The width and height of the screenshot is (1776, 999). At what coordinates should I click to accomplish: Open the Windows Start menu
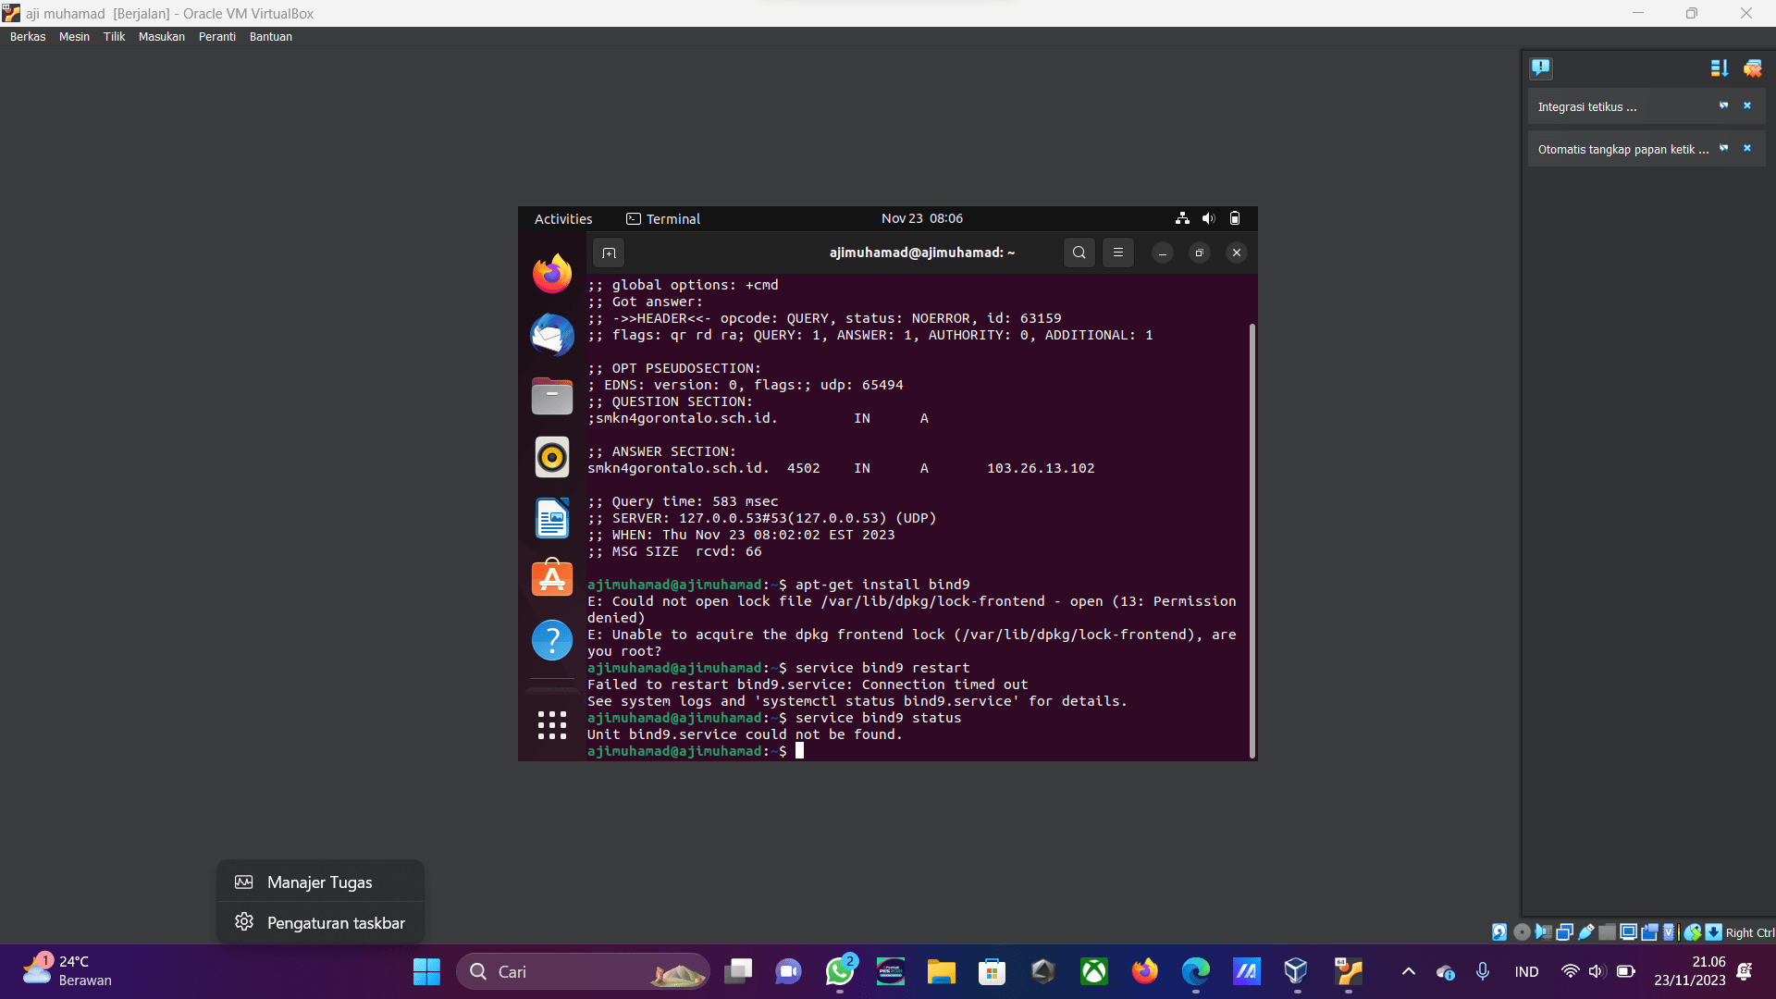point(426,972)
